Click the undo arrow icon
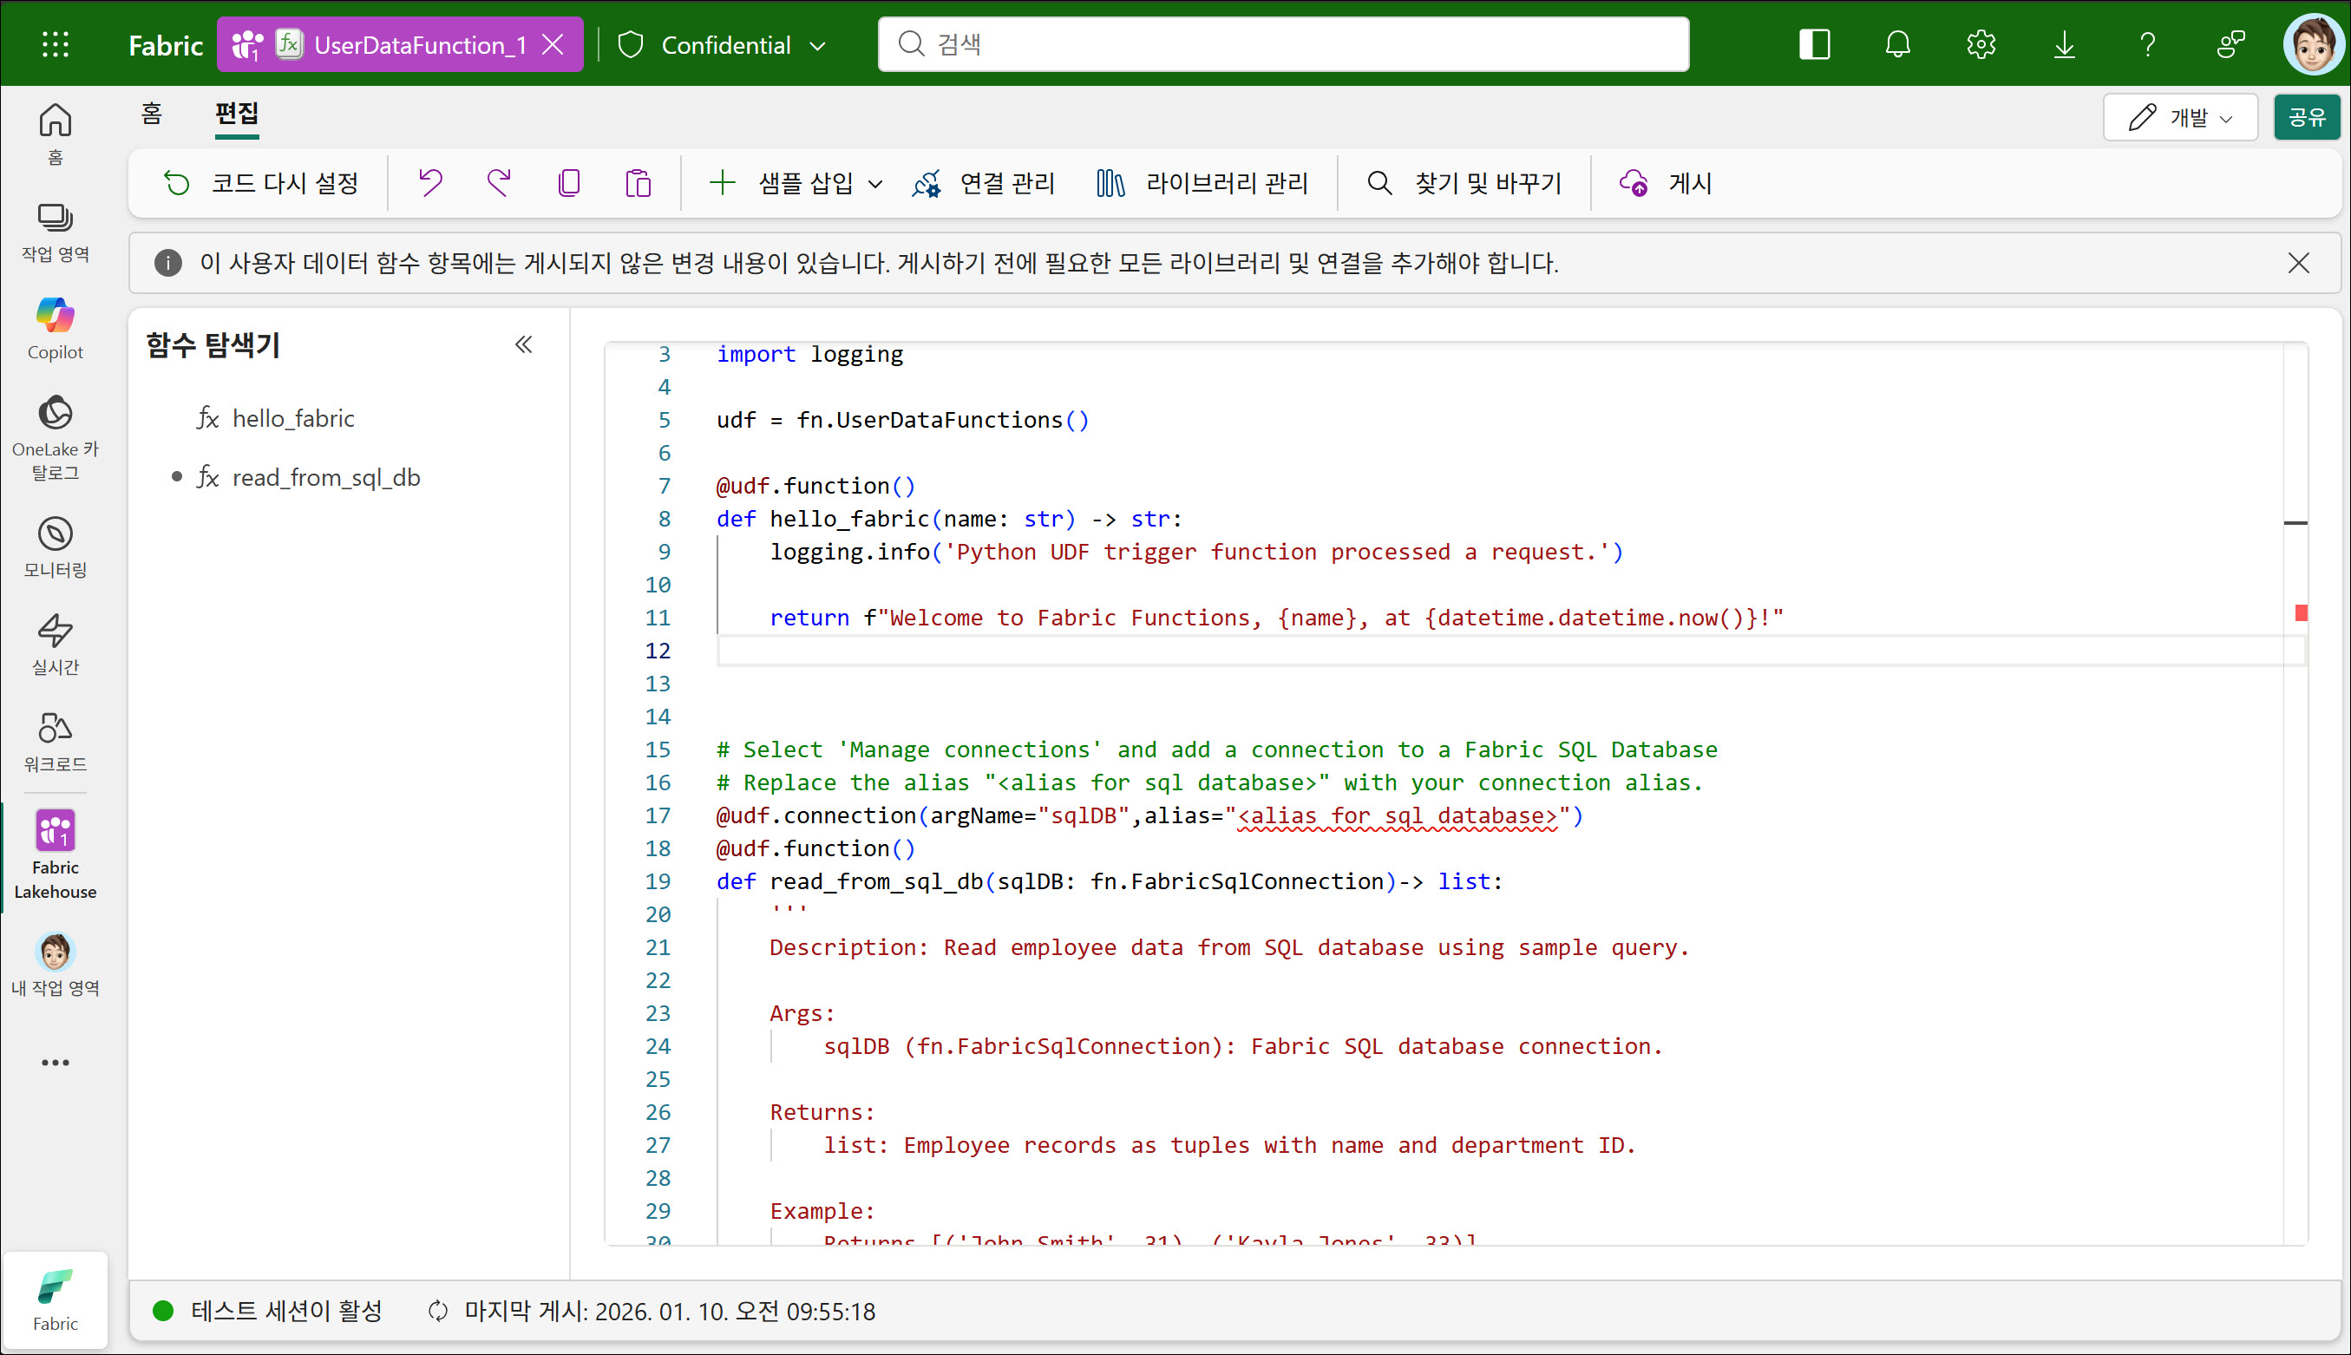This screenshot has width=2351, height=1355. click(430, 183)
